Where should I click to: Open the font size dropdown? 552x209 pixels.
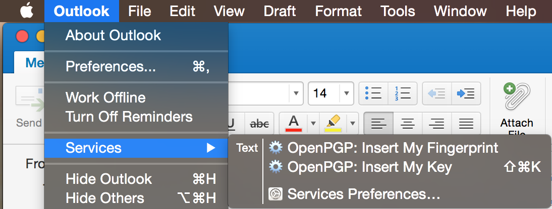[x=346, y=93]
